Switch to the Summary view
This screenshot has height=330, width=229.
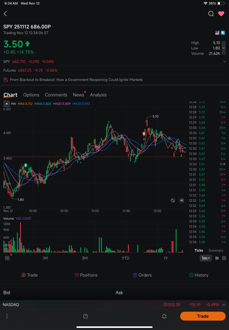[x=216, y=250]
